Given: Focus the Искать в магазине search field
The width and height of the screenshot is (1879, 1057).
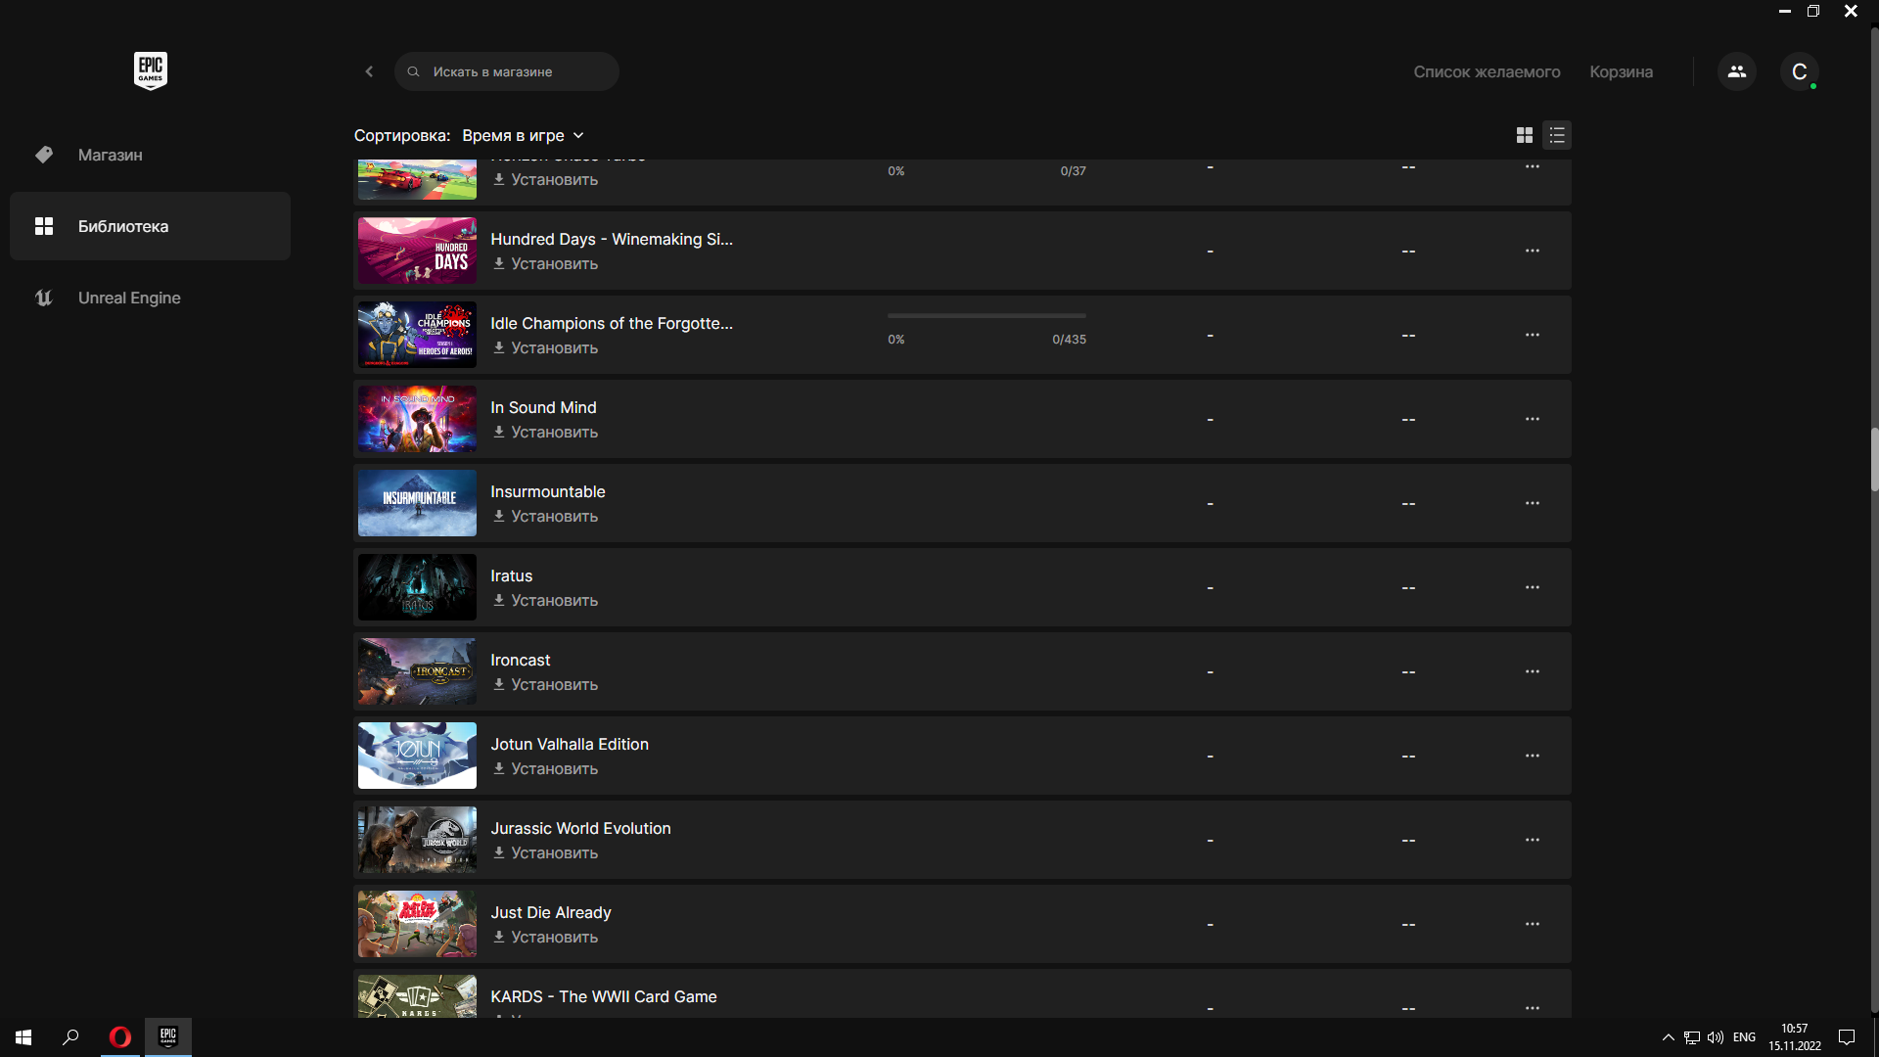Looking at the screenshot, I should (507, 71).
